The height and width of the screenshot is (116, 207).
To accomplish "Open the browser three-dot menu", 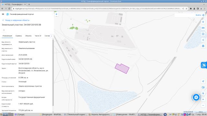I will click(x=205, y=9).
